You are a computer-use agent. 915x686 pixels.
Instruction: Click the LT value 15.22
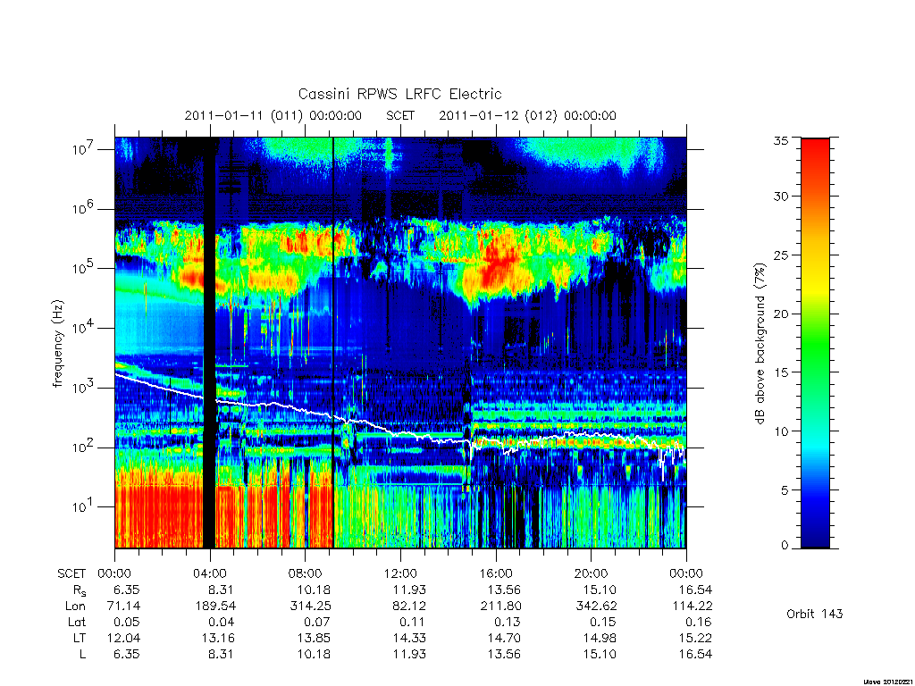click(695, 638)
